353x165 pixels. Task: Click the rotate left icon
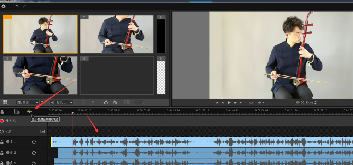pos(105,103)
